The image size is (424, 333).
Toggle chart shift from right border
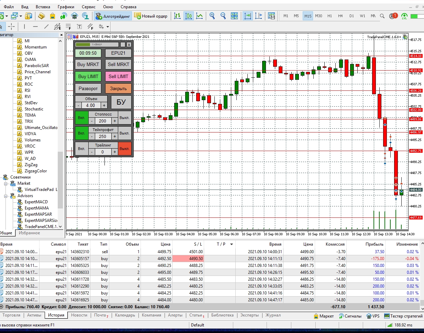pos(259,16)
